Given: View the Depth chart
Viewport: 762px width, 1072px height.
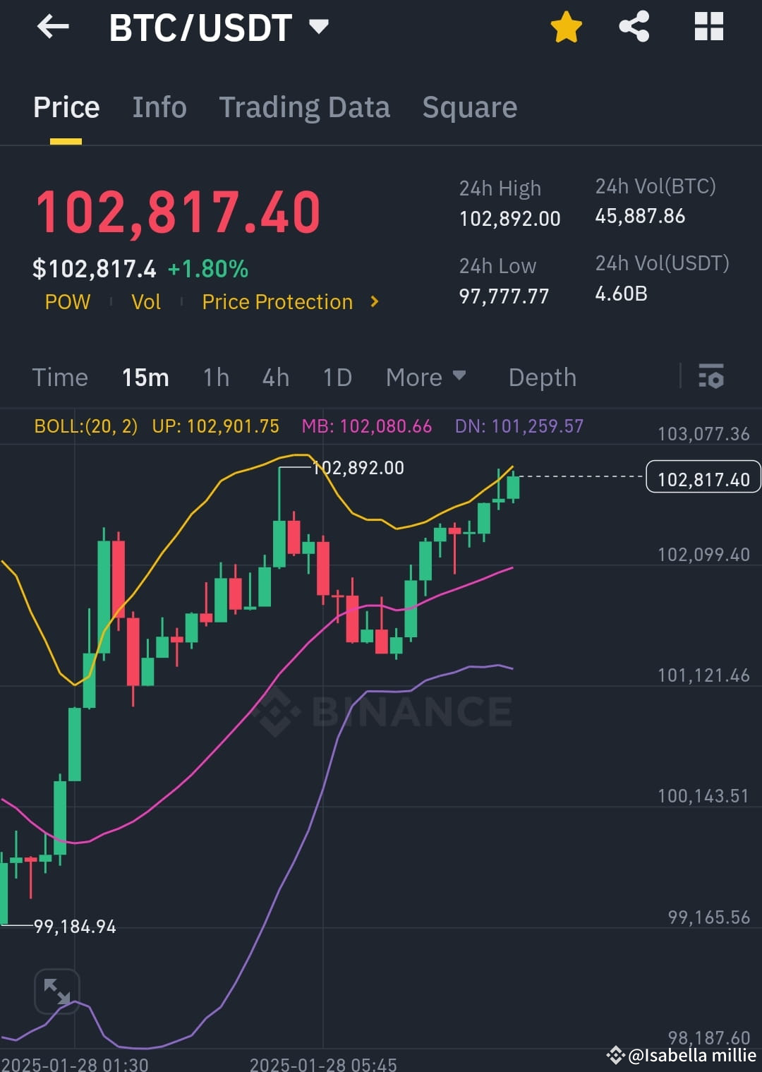Looking at the screenshot, I should point(542,377).
